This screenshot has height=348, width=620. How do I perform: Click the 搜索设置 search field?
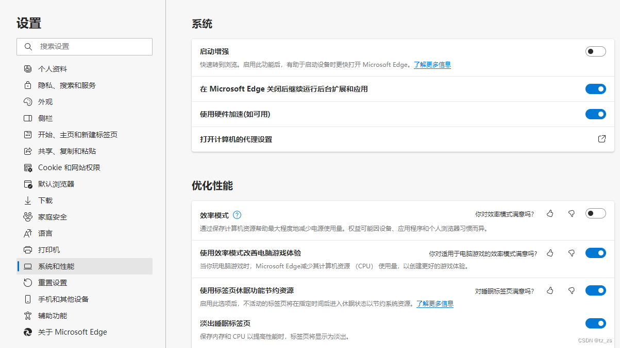(x=85, y=46)
